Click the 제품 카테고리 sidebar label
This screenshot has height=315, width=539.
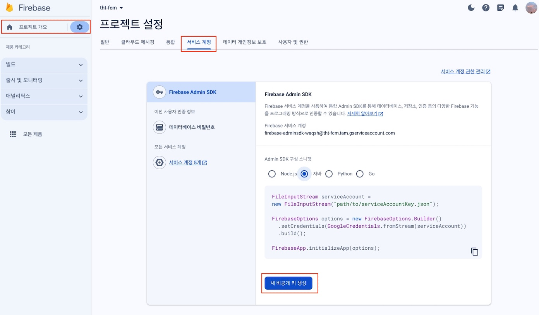pyautogui.click(x=18, y=47)
